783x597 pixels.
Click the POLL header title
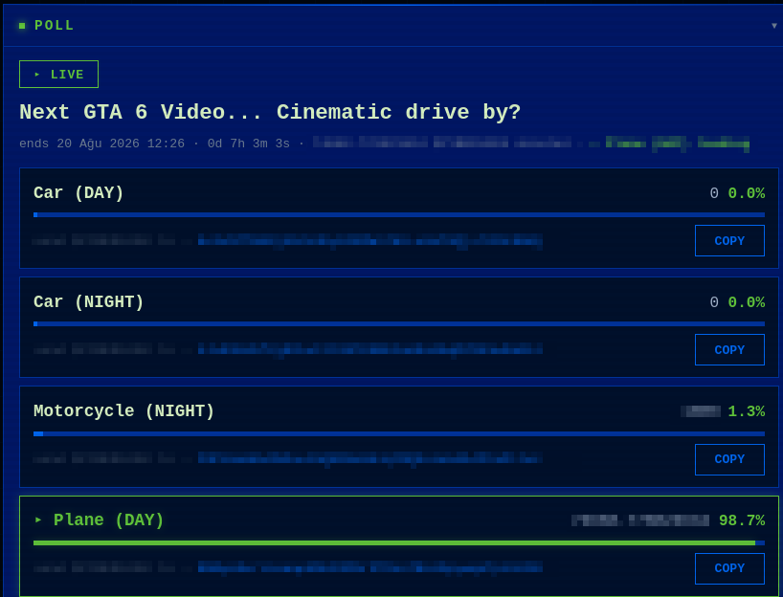(54, 26)
